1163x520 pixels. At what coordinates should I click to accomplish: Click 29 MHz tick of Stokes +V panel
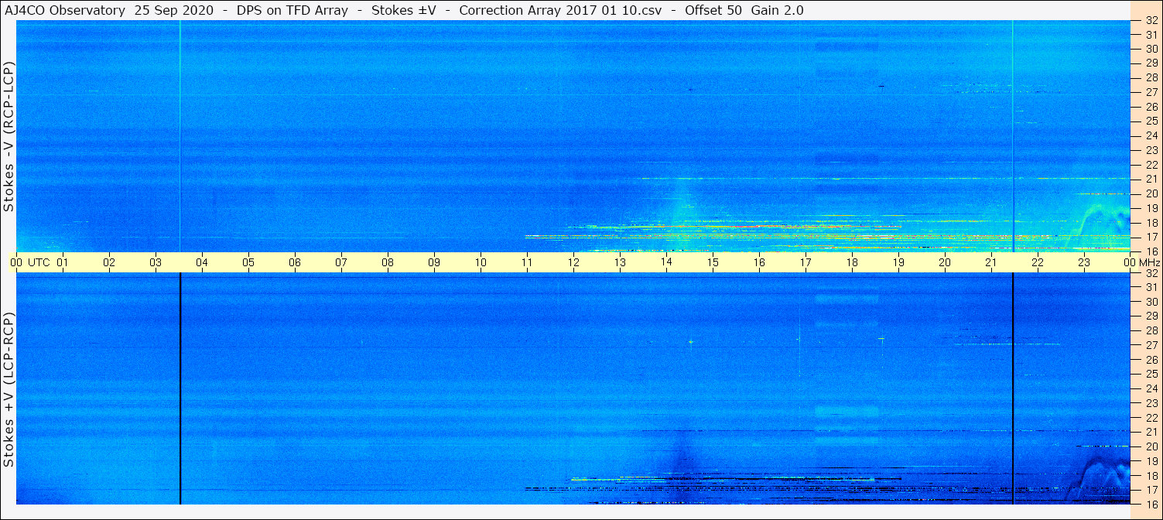pos(1151,316)
